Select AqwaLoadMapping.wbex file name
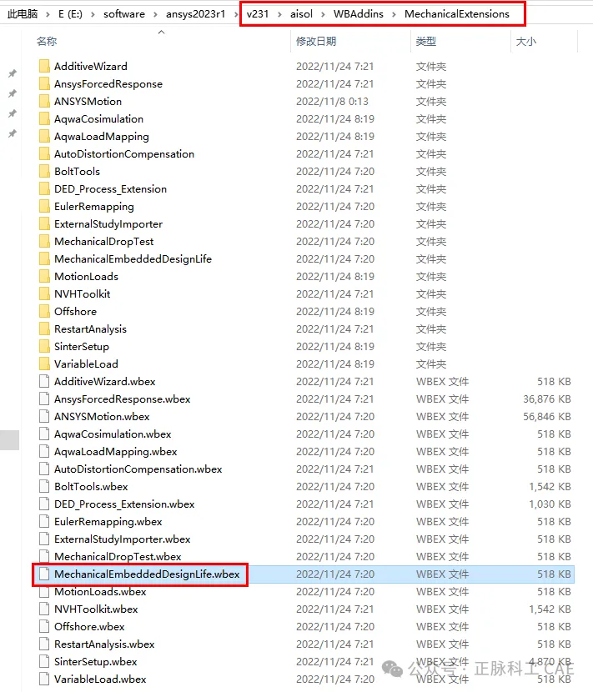This screenshot has height=692, width=593. pos(116,452)
